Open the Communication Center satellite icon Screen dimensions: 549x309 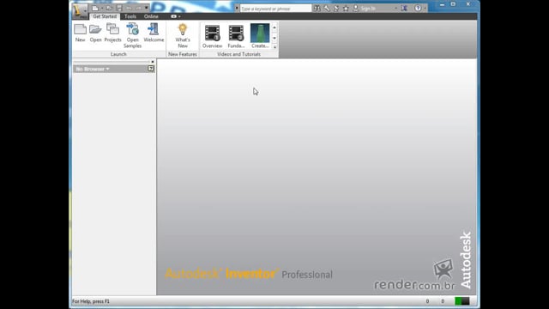click(336, 9)
